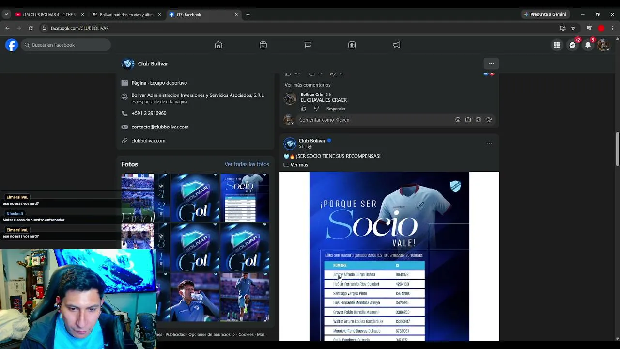Expand post text with Ver más
Screen dimensions: 620x349
299,165
